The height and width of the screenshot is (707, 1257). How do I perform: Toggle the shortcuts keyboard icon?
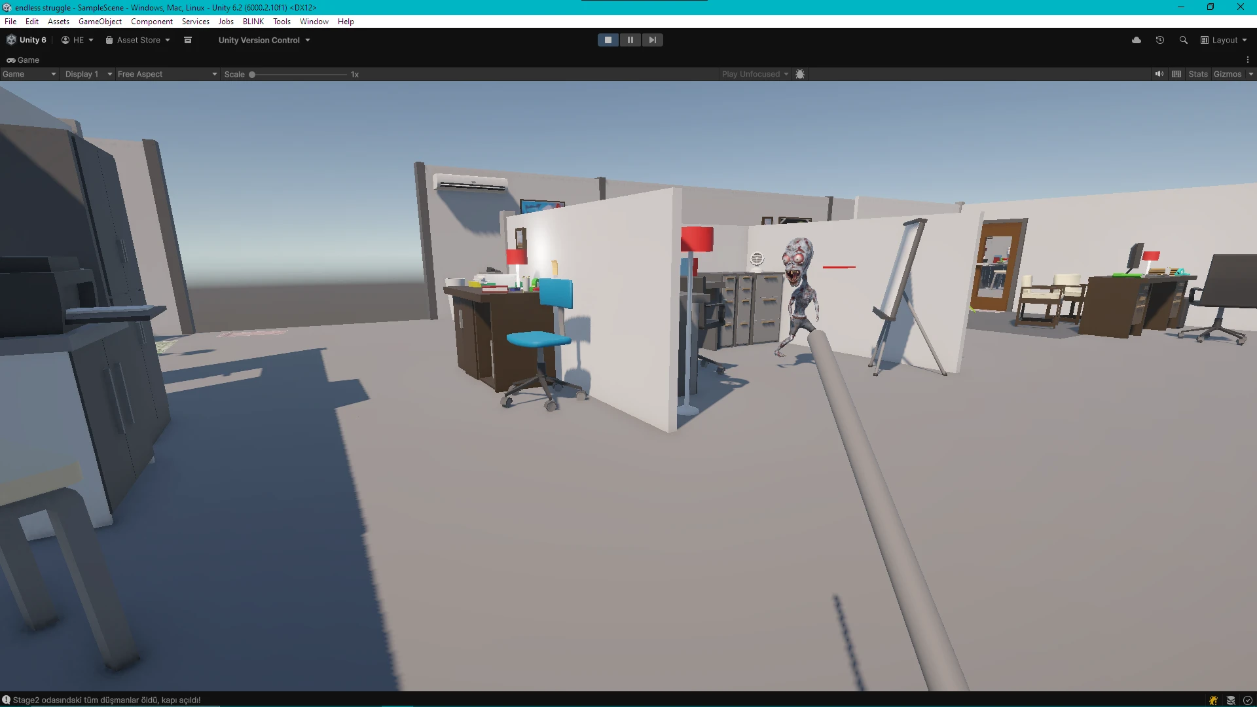1176,74
